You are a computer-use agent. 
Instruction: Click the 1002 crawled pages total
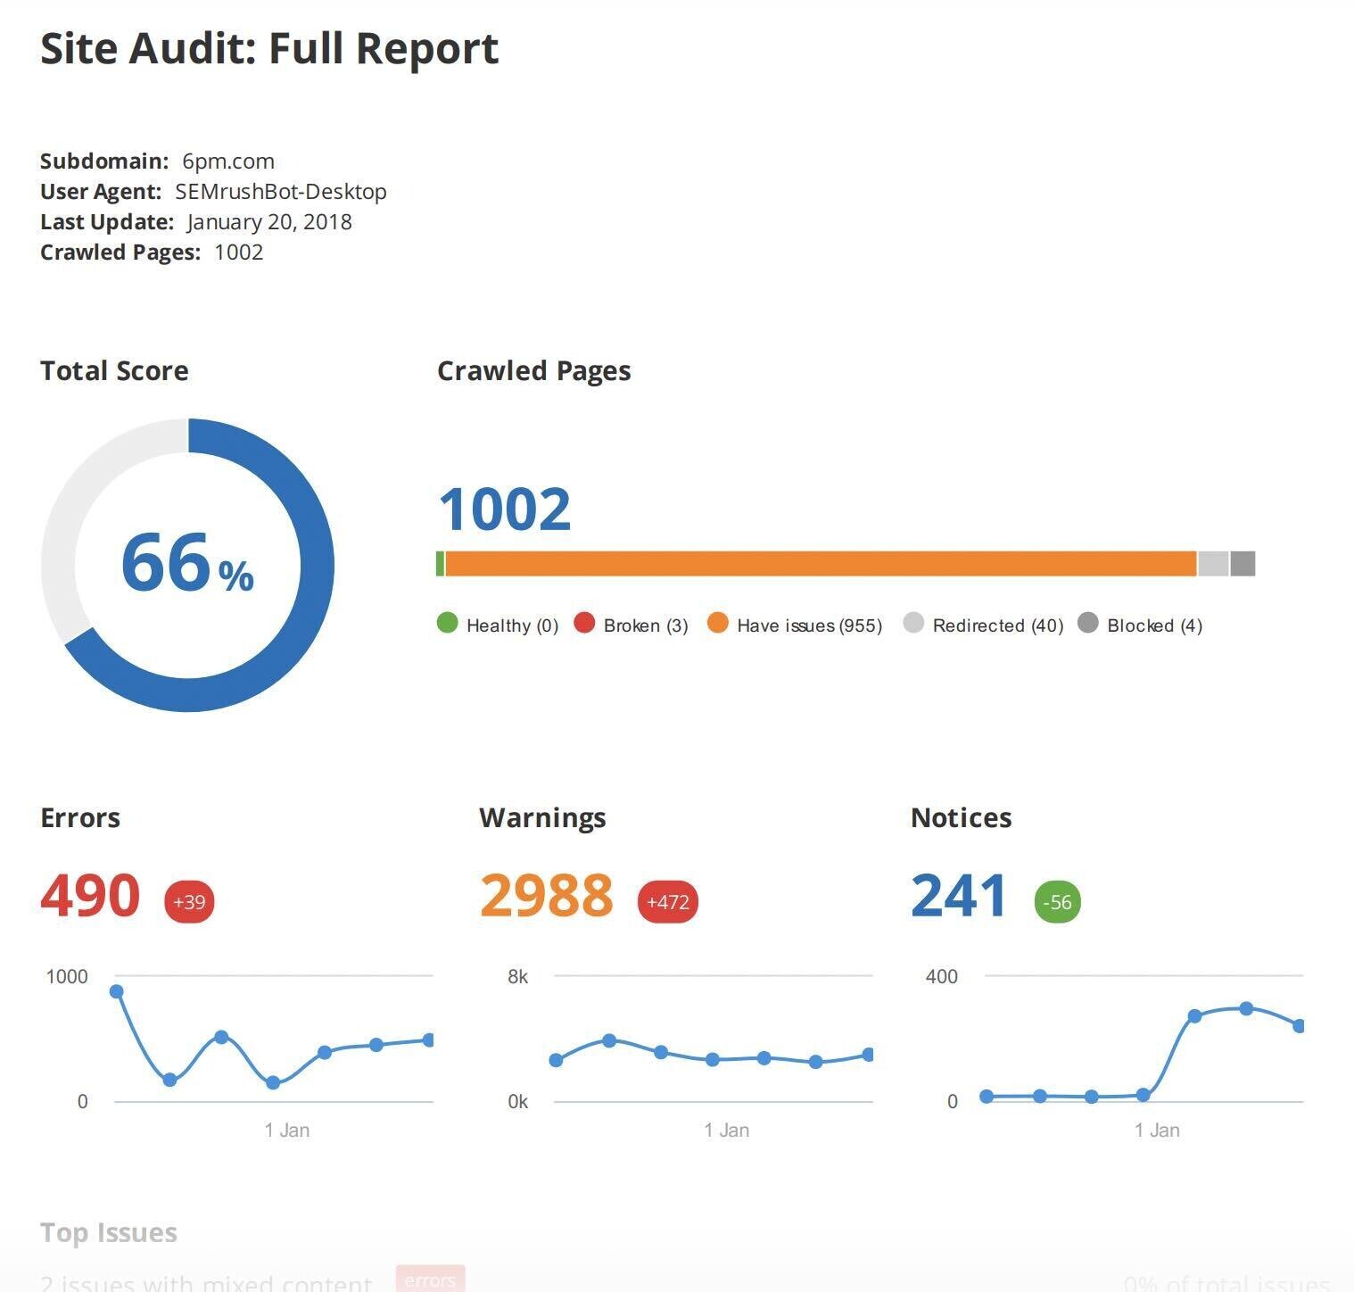pos(504,509)
